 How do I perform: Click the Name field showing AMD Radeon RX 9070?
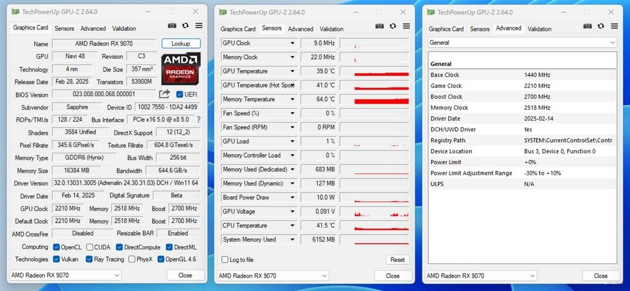(104, 44)
